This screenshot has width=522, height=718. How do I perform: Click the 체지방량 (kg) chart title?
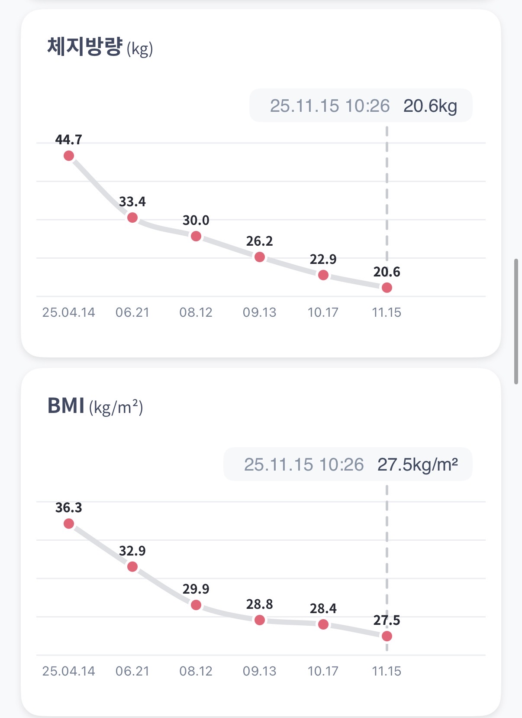100,47
